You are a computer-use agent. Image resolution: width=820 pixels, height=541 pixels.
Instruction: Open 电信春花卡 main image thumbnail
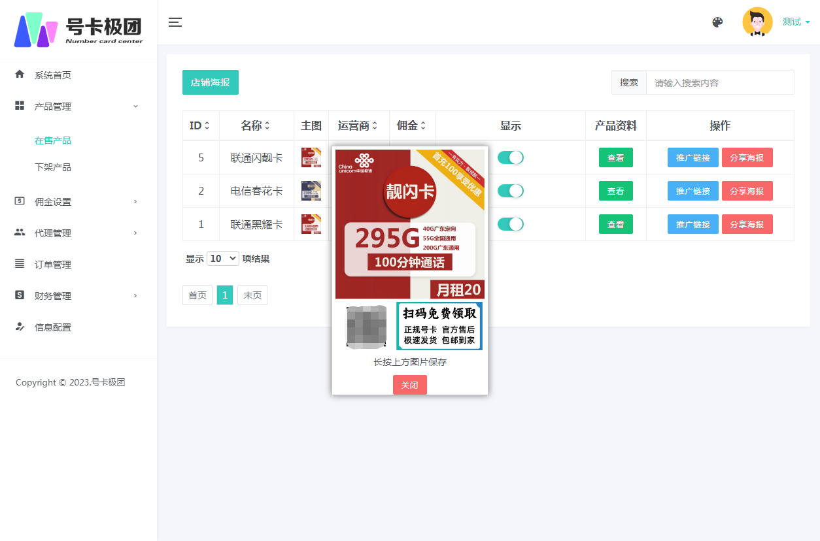(311, 191)
